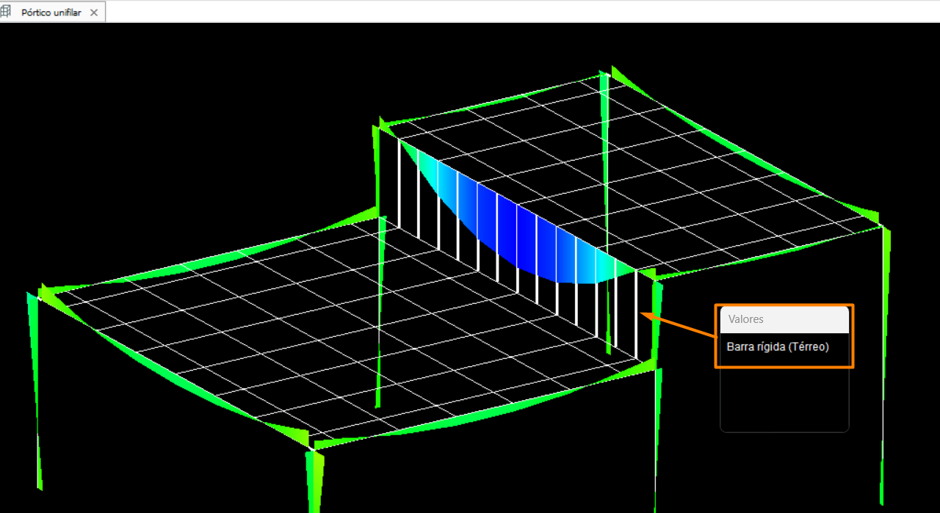Close the Pórtico unifilar tab
940x513 pixels.
94,12
